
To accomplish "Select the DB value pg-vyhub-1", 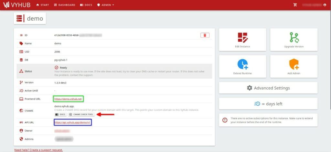I will pos(61,60).
